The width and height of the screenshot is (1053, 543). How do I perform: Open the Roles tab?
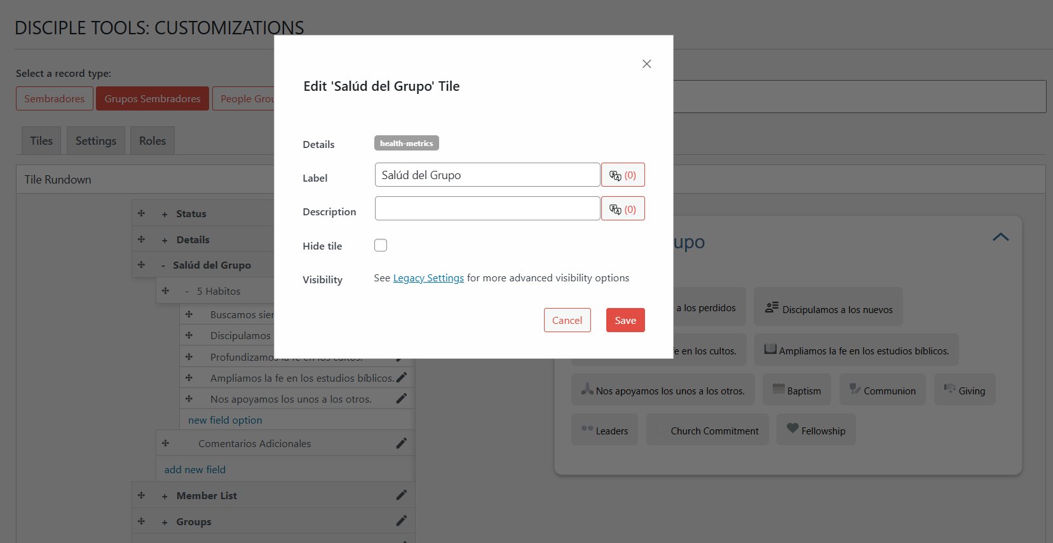coord(153,141)
